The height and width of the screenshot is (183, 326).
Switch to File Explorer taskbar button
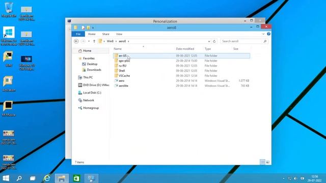pyautogui.click(x=62, y=178)
